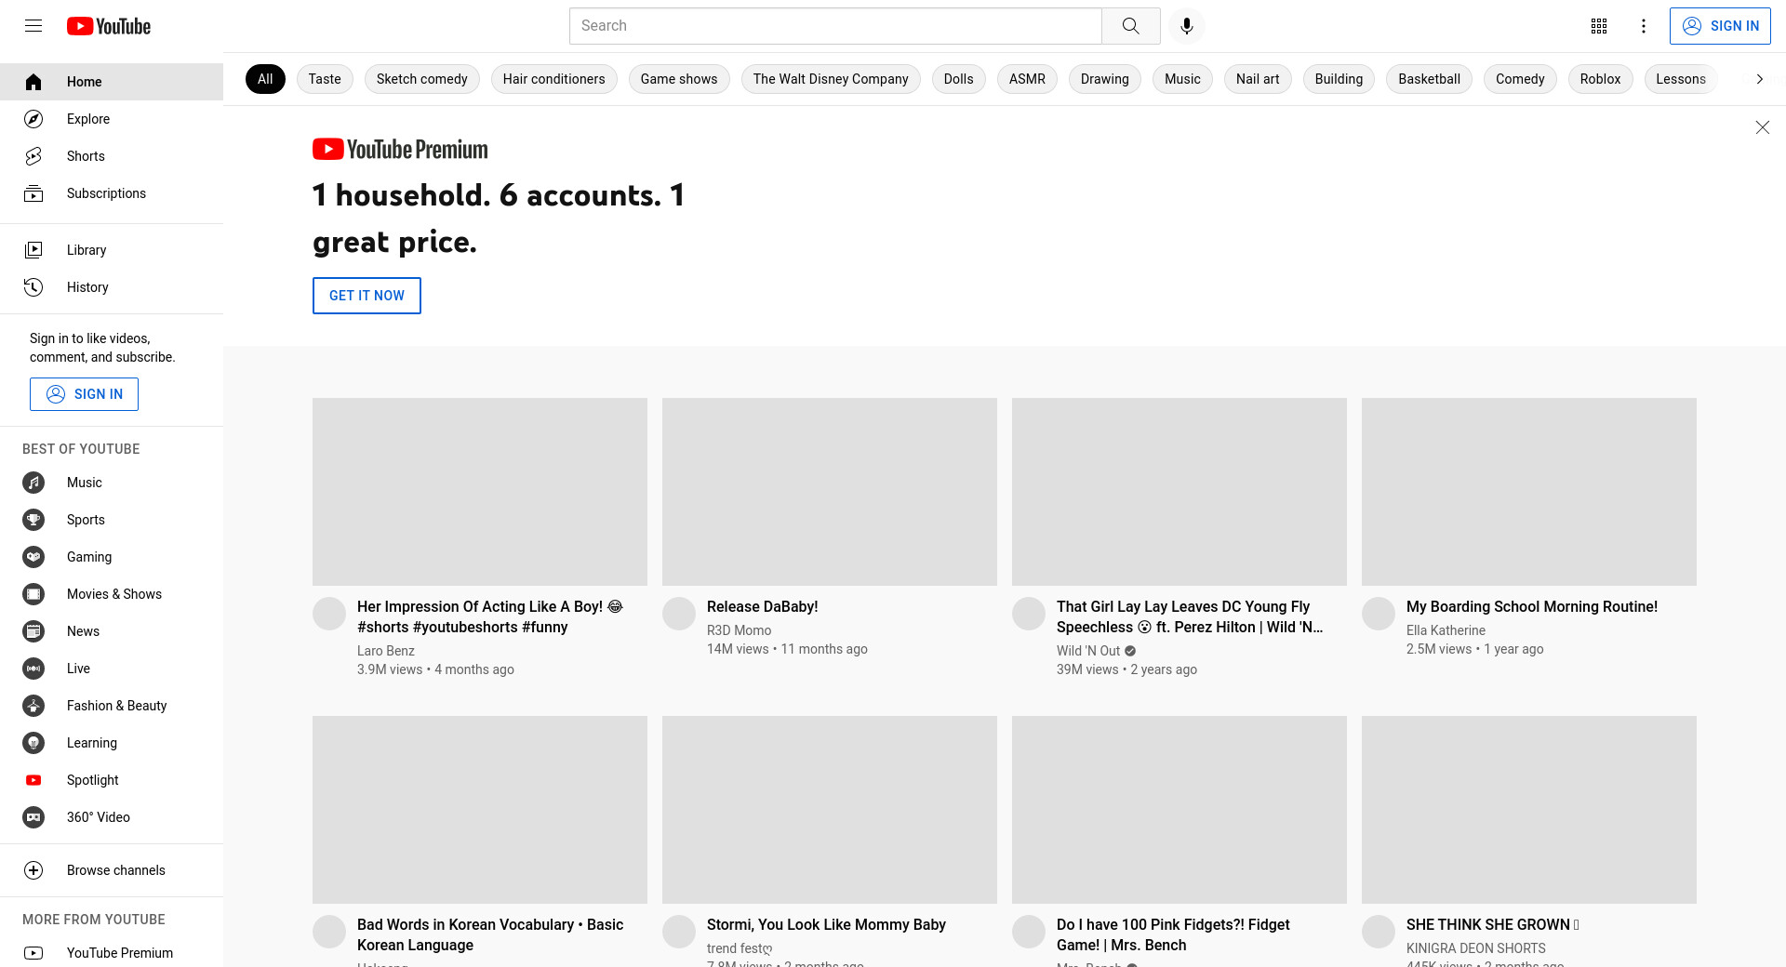The height and width of the screenshot is (967, 1786).
Task: Click the Movies & Shows icon
Action: click(33, 594)
